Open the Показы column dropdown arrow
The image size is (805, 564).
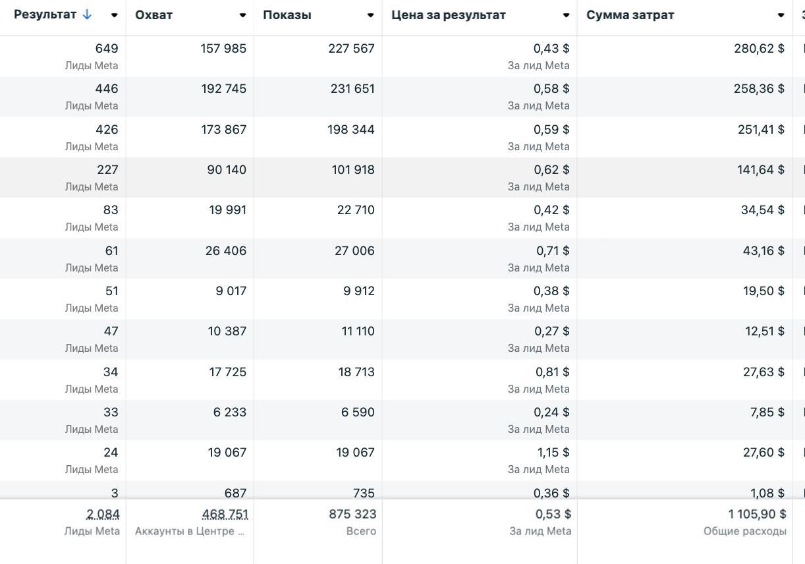coord(370,15)
